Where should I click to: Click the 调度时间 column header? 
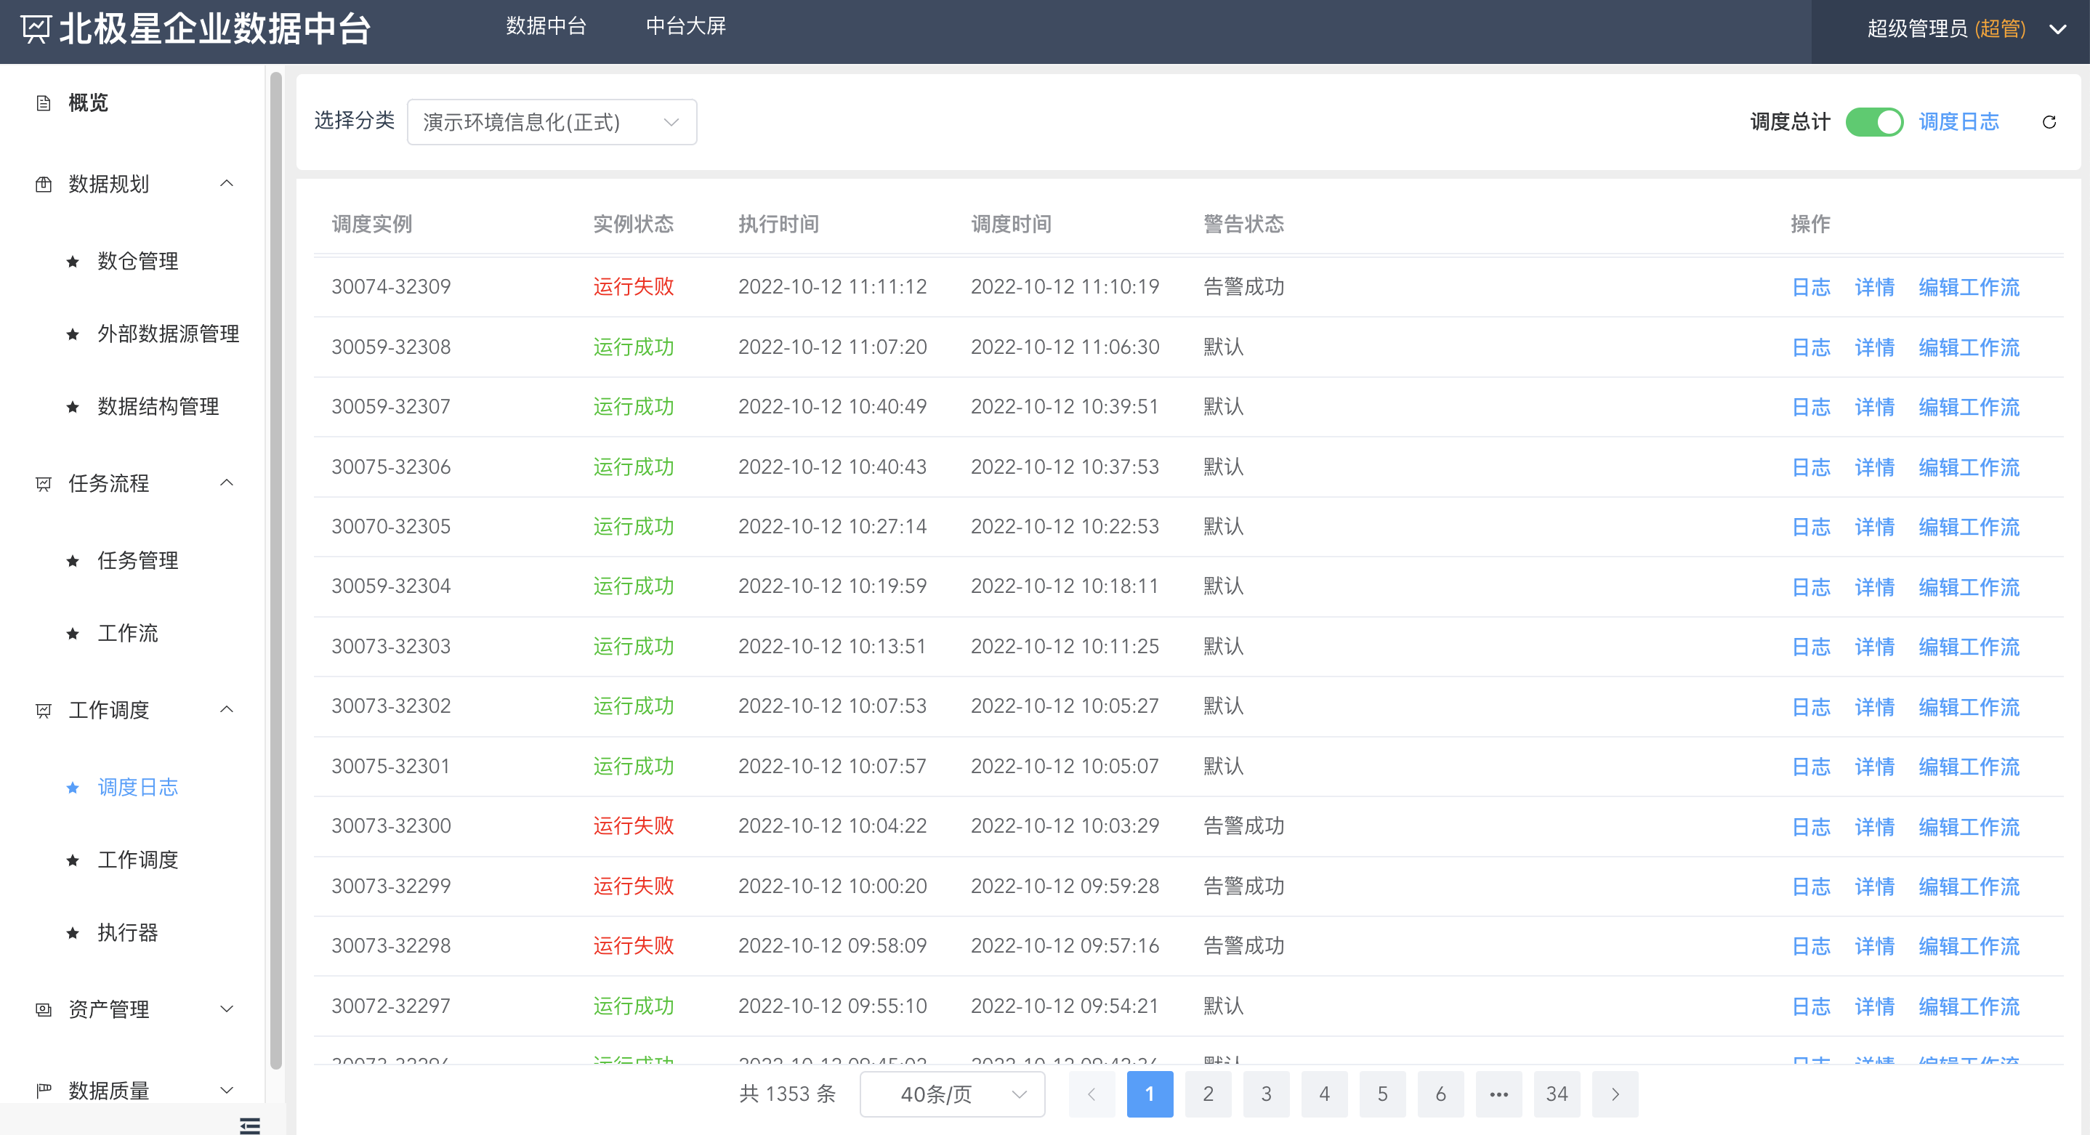click(1011, 224)
